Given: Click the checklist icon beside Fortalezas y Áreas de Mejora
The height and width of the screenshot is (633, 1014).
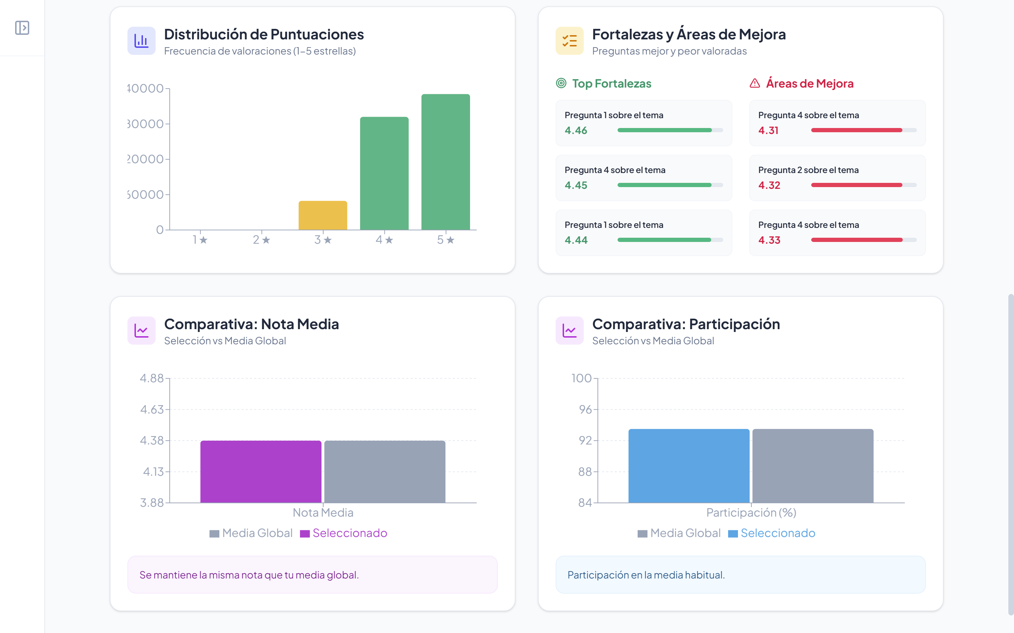Looking at the screenshot, I should click(x=569, y=40).
